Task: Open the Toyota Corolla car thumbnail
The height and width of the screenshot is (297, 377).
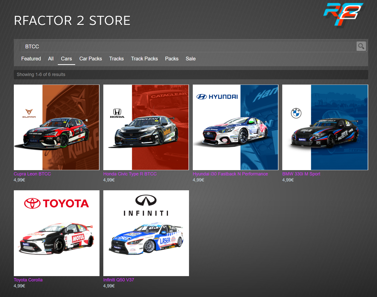Action: pyautogui.click(x=57, y=233)
